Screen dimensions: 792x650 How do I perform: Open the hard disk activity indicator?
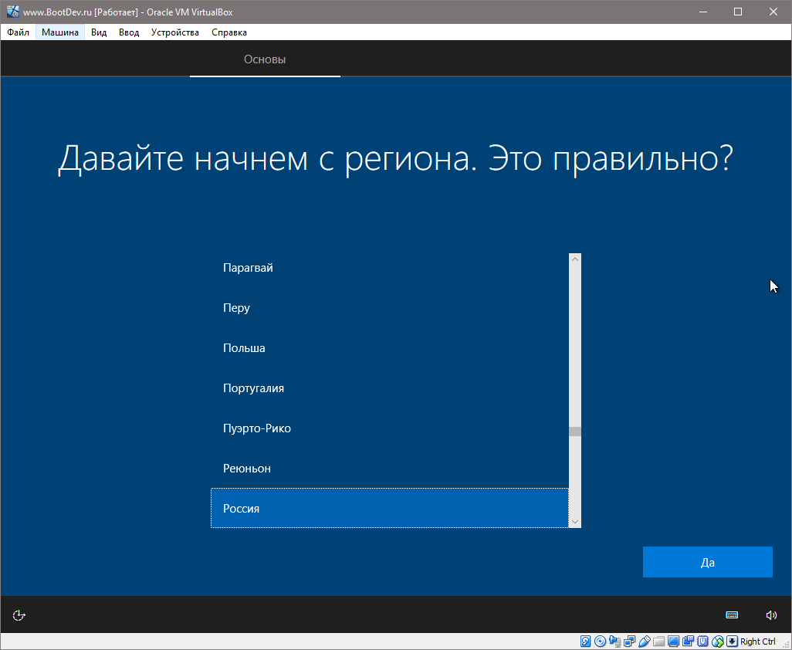click(585, 642)
